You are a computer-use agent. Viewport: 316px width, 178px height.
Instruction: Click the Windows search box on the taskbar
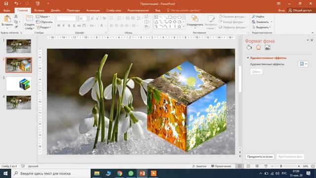pyautogui.click(x=51, y=174)
